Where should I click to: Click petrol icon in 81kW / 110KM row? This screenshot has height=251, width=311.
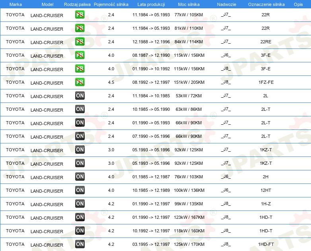[80, 28]
